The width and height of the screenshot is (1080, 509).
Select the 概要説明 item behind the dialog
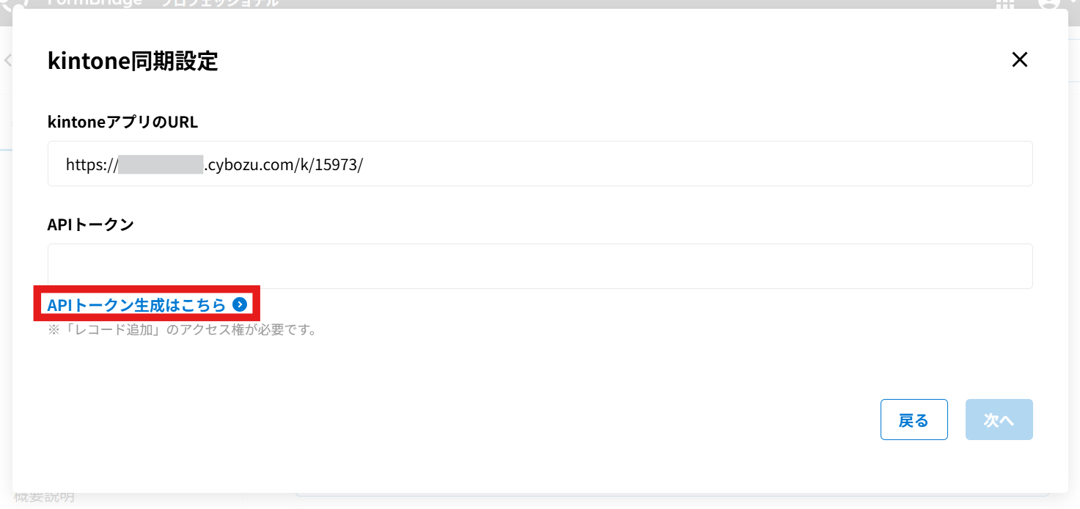click(x=44, y=499)
